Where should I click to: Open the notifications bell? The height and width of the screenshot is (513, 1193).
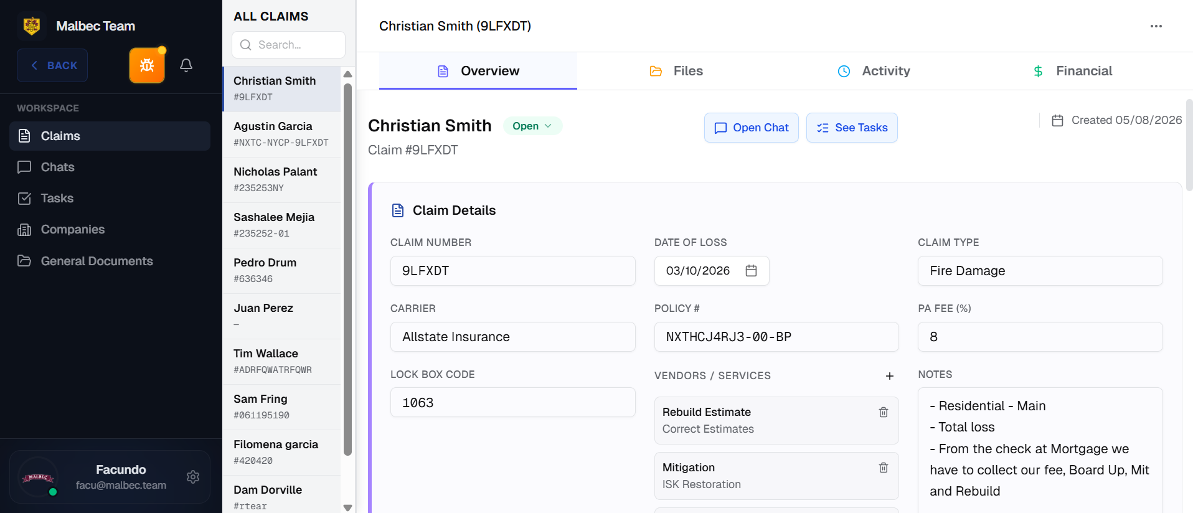pyautogui.click(x=186, y=65)
